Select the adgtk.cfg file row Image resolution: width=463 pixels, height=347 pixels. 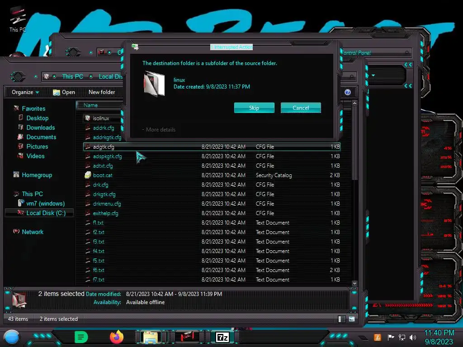[212, 147]
